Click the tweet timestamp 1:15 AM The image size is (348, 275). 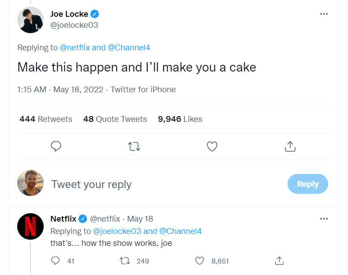click(x=32, y=90)
